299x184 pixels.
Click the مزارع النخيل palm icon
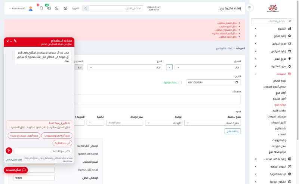289,59
